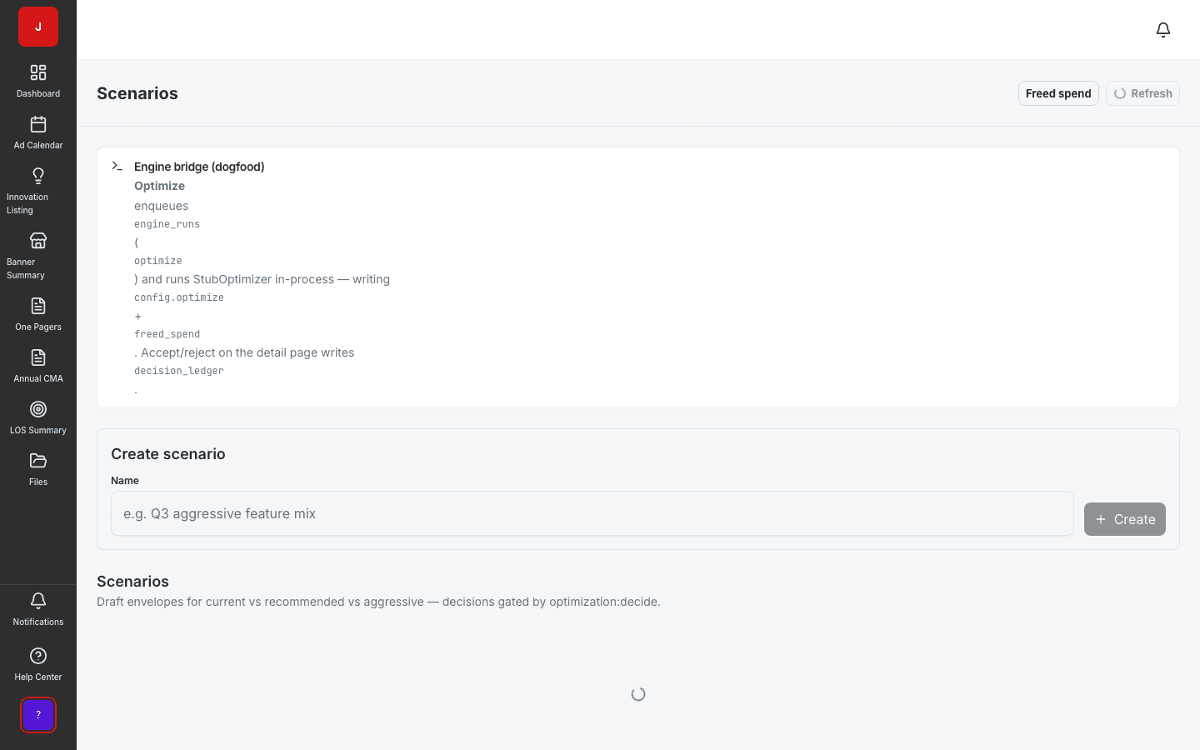Click the Create scenario heading

[x=168, y=454]
